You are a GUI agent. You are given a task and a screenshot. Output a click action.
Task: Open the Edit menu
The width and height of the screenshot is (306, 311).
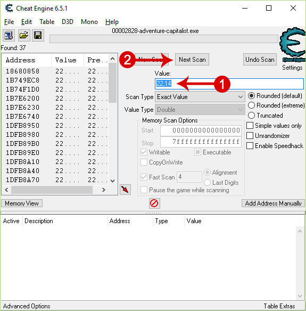tap(27, 22)
